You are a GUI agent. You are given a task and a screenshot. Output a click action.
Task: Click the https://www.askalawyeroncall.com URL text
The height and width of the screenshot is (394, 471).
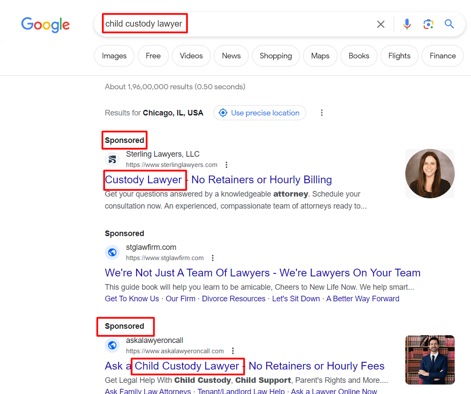pos(175,351)
